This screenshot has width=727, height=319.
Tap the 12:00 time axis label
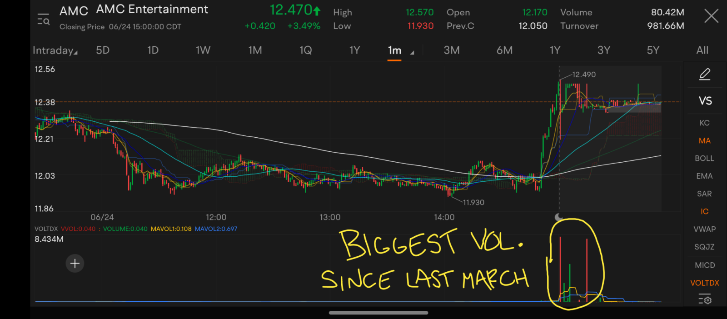coord(216,217)
